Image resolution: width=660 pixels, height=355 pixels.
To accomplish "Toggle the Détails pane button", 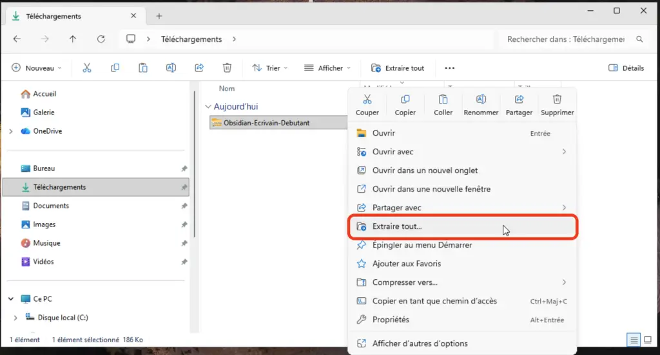I will [x=626, y=68].
